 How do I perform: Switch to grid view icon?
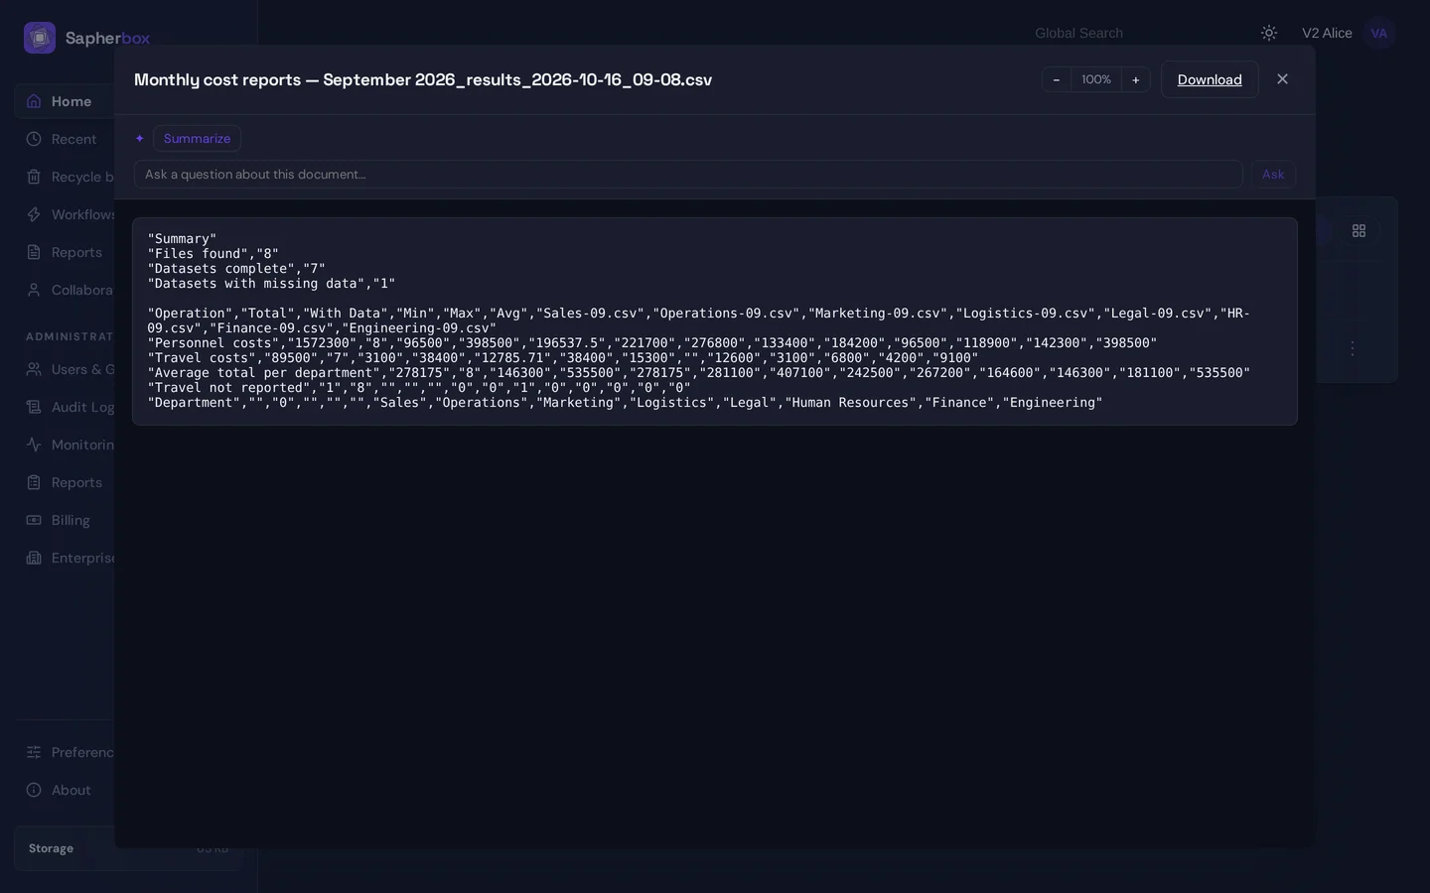(1358, 230)
